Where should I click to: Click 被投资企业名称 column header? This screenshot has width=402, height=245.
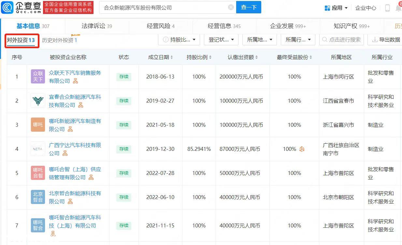tap(68, 57)
